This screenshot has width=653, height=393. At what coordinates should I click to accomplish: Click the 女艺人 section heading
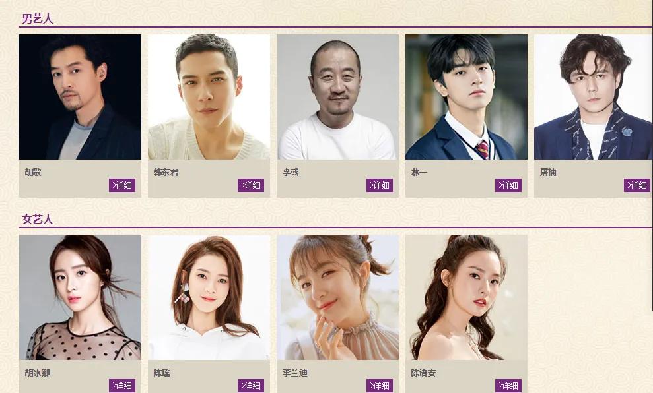pyautogui.click(x=38, y=219)
